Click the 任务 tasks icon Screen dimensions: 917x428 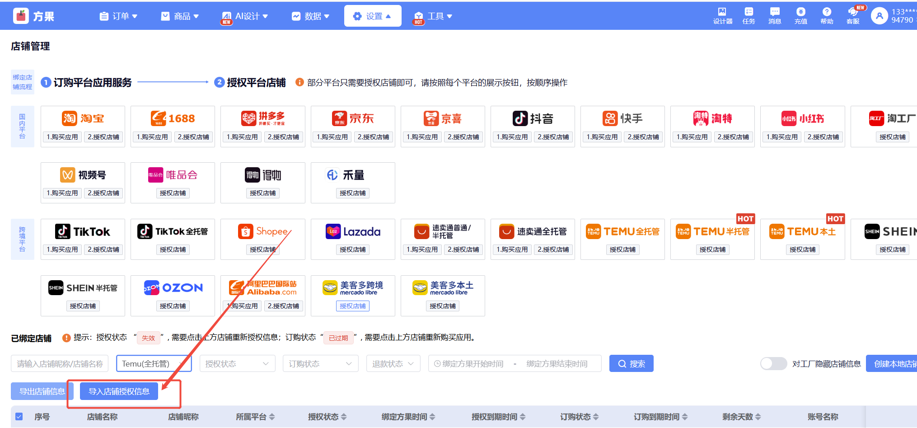pyautogui.click(x=749, y=15)
